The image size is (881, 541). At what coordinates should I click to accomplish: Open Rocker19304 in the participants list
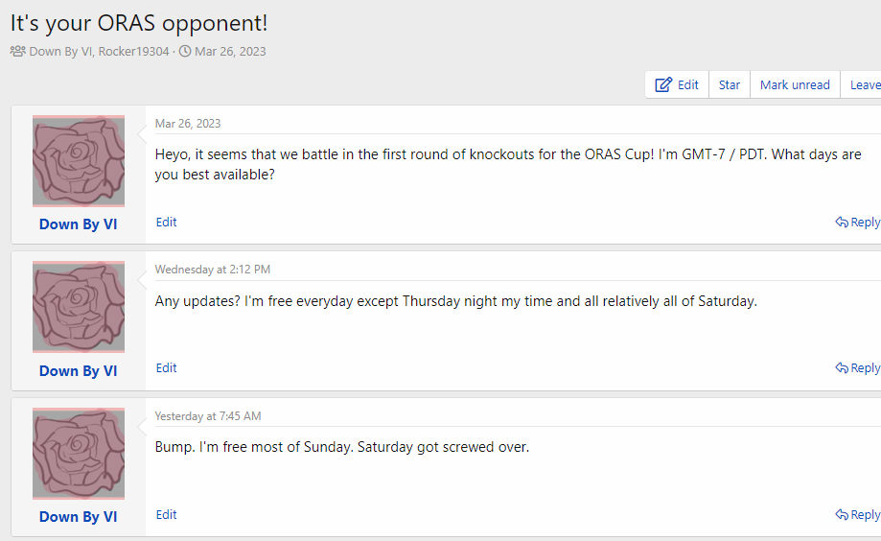pos(133,52)
